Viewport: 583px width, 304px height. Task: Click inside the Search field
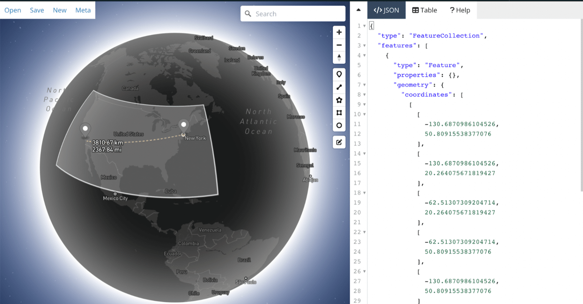click(x=293, y=14)
